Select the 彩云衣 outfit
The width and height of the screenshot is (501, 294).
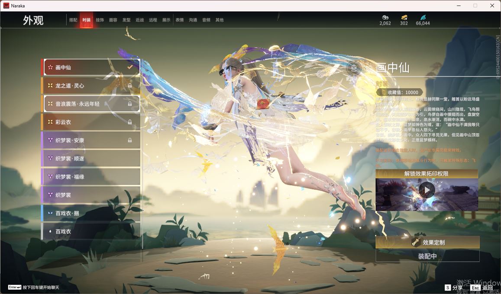[91, 122]
